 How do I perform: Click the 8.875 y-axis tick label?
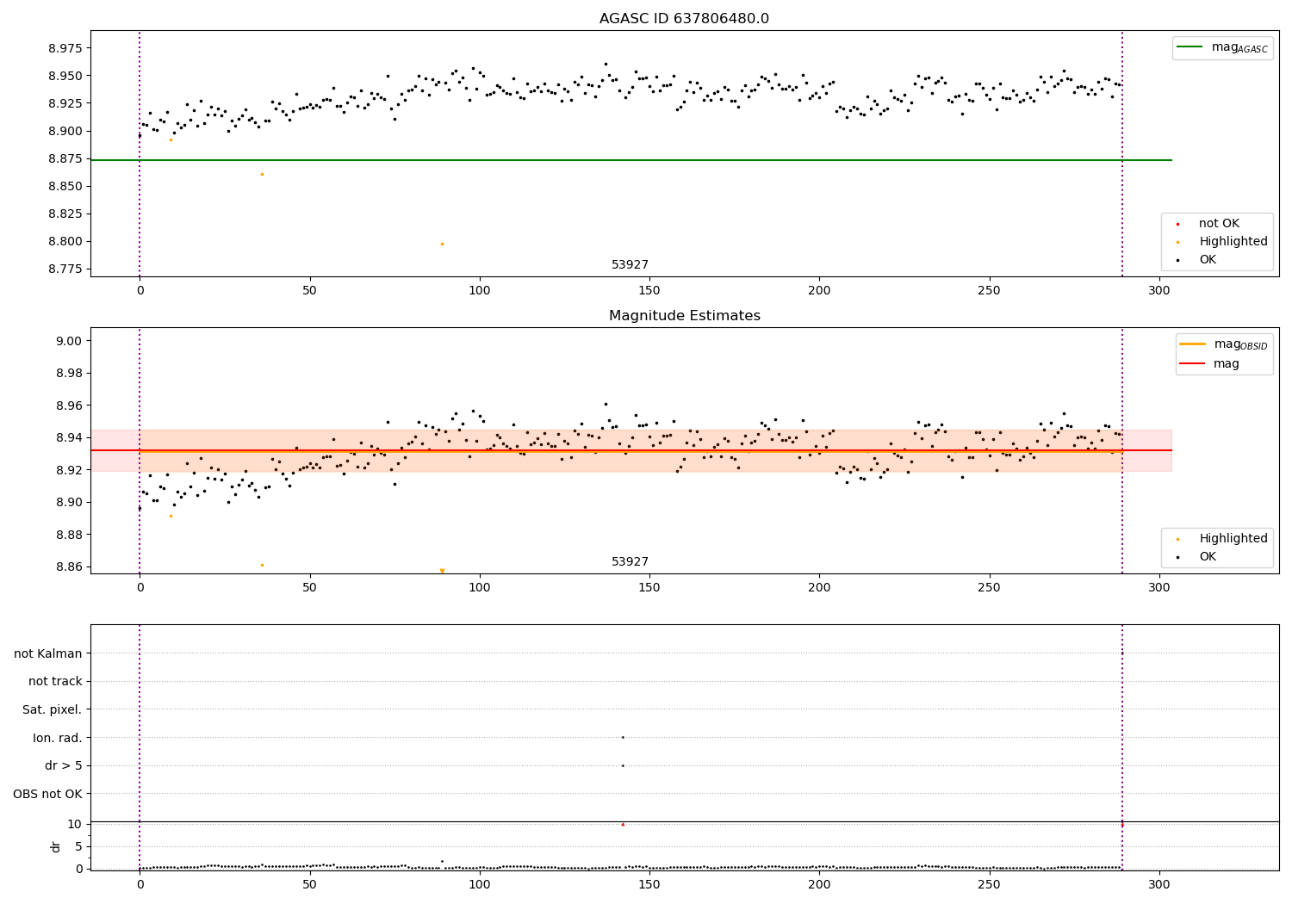click(x=65, y=159)
